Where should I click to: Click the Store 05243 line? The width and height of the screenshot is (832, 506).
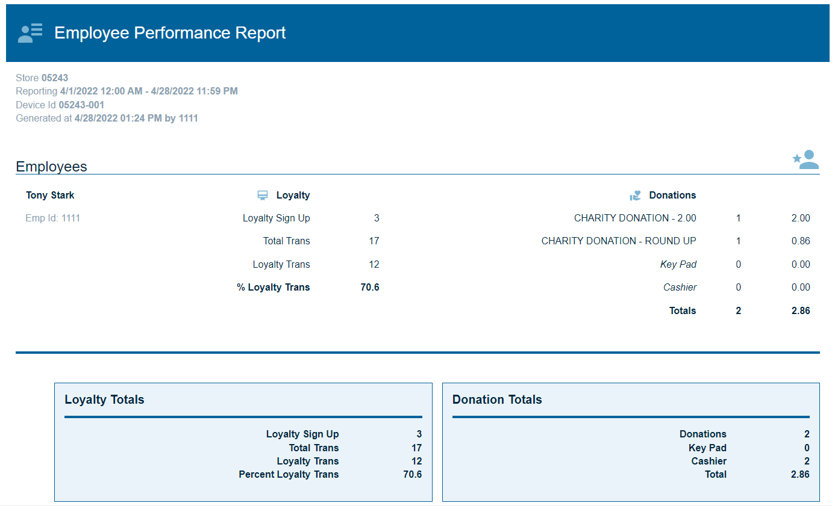point(42,78)
